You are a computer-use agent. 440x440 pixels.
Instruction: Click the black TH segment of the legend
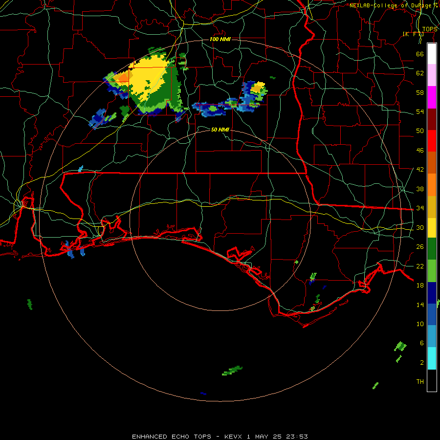[x=432, y=380]
